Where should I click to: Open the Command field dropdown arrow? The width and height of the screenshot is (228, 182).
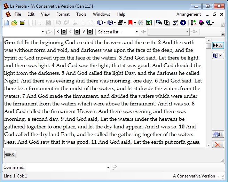coord(108,168)
